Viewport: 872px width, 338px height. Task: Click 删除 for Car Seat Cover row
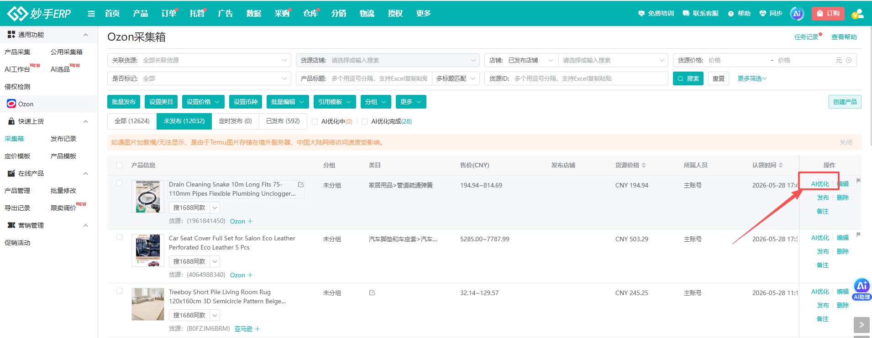(842, 251)
